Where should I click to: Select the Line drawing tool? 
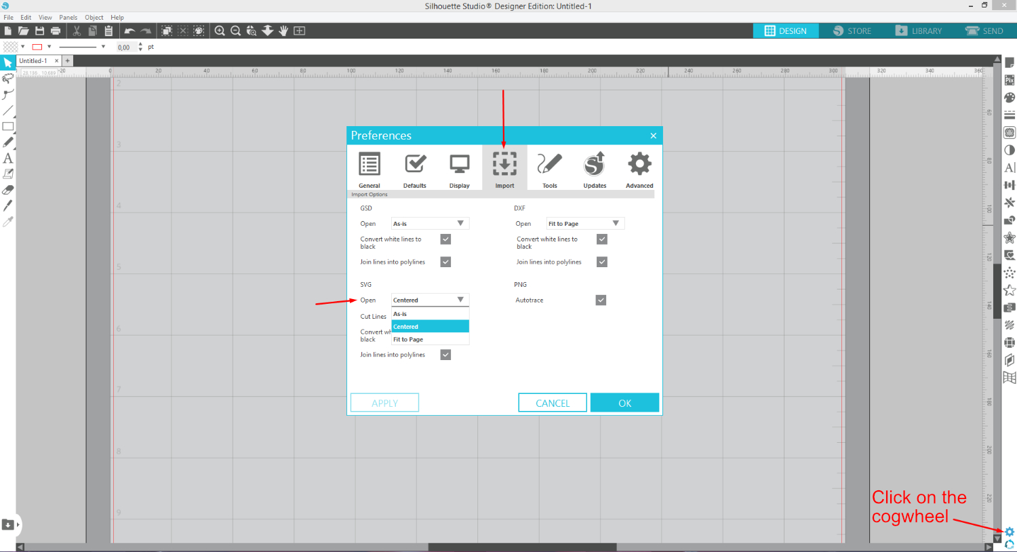coord(8,111)
